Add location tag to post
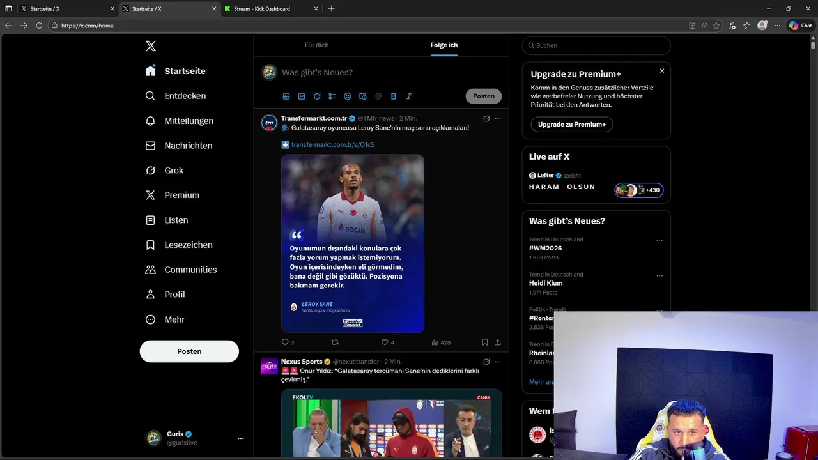 coord(378,96)
